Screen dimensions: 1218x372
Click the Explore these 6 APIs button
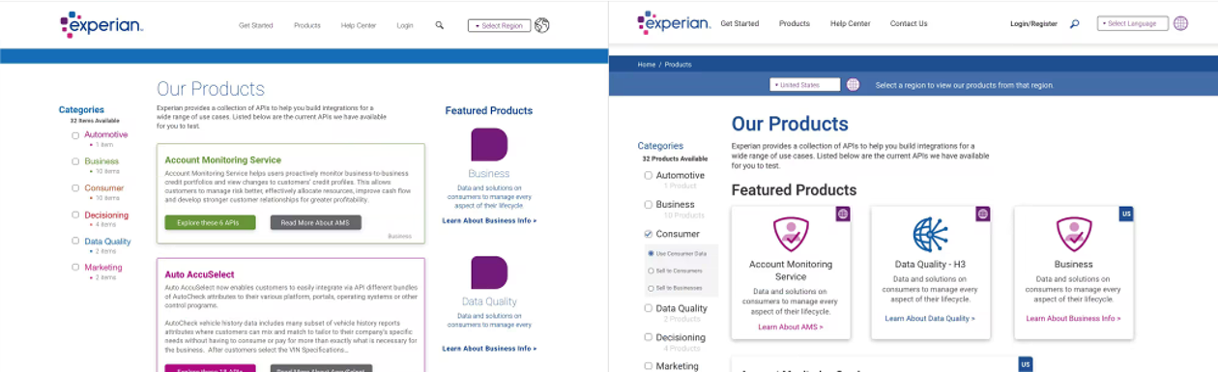pyautogui.click(x=210, y=222)
